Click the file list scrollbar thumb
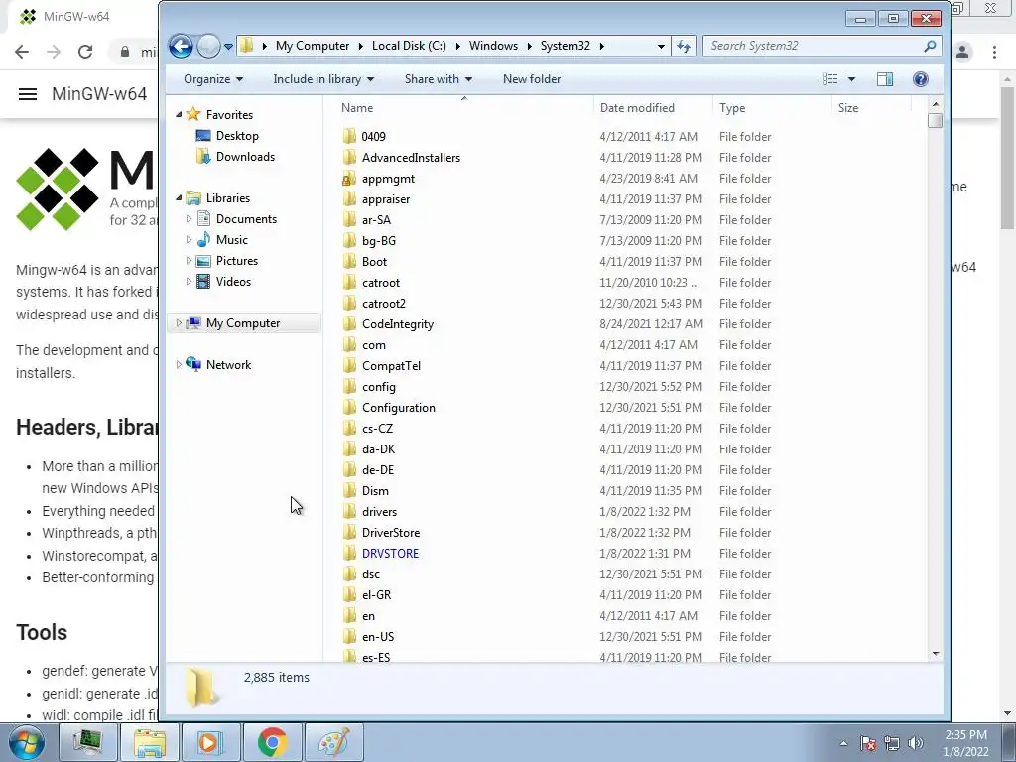The height and width of the screenshot is (762, 1016). click(935, 120)
